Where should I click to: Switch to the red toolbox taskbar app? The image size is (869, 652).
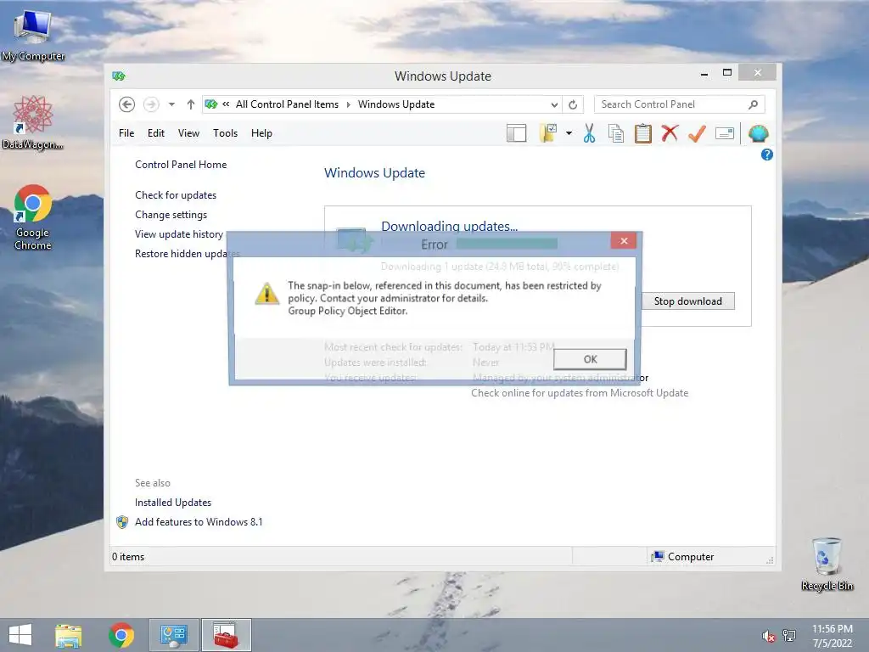click(x=226, y=635)
